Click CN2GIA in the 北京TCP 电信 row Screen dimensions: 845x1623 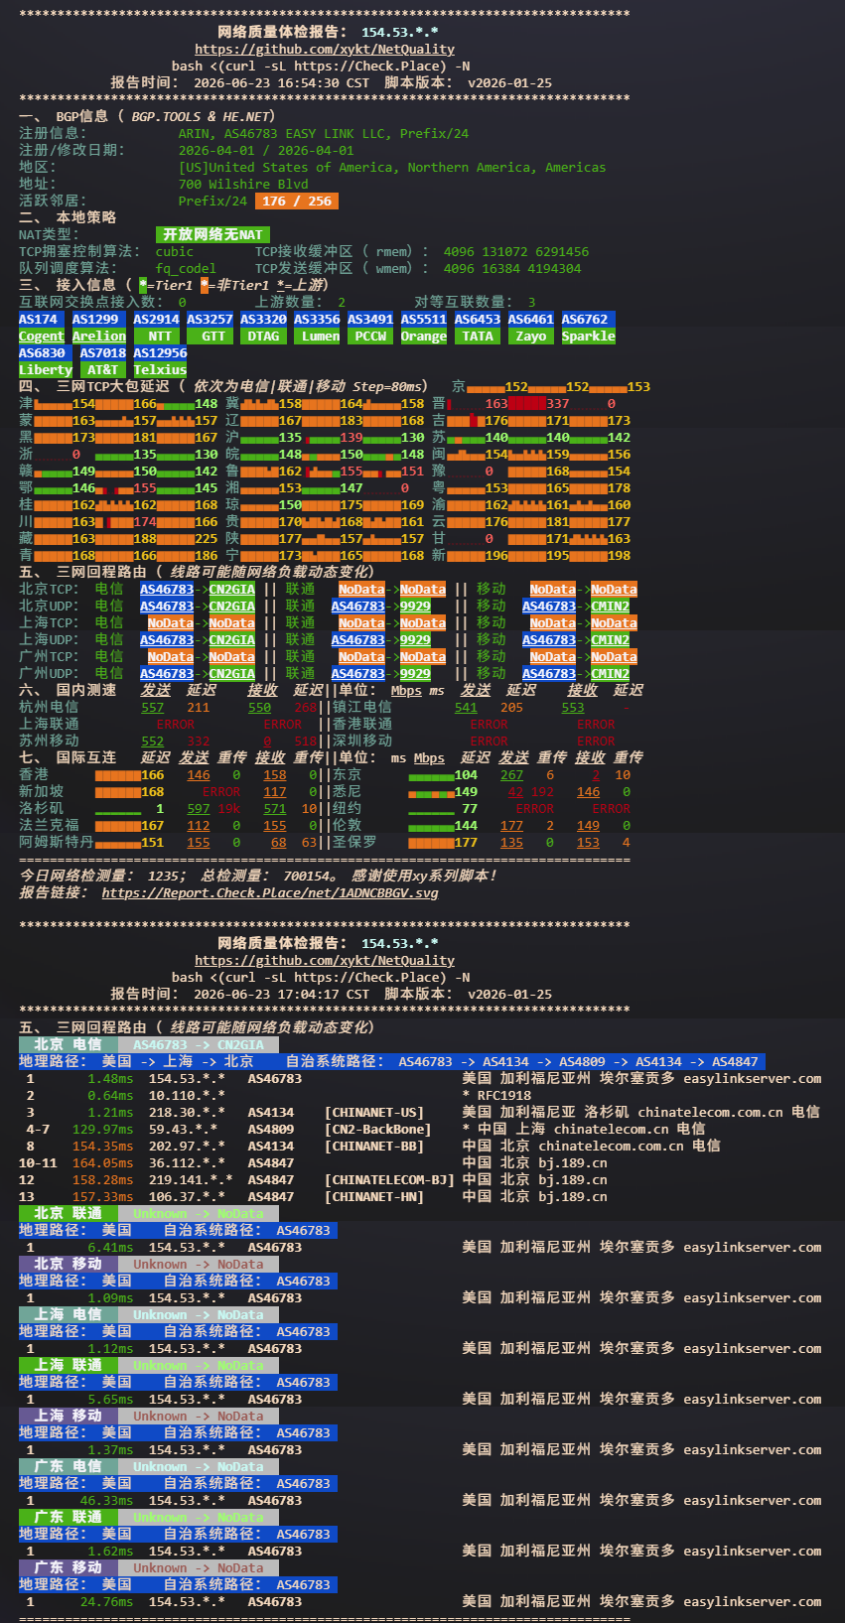232,589
